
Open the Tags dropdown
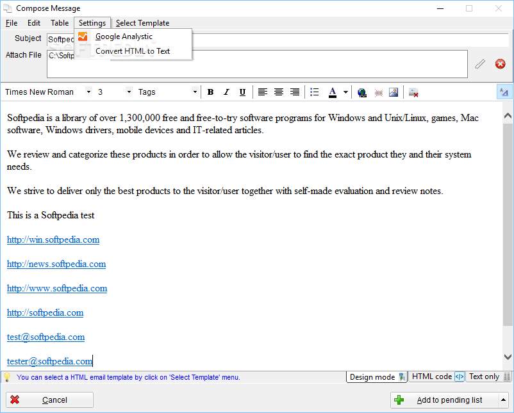(x=195, y=92)
